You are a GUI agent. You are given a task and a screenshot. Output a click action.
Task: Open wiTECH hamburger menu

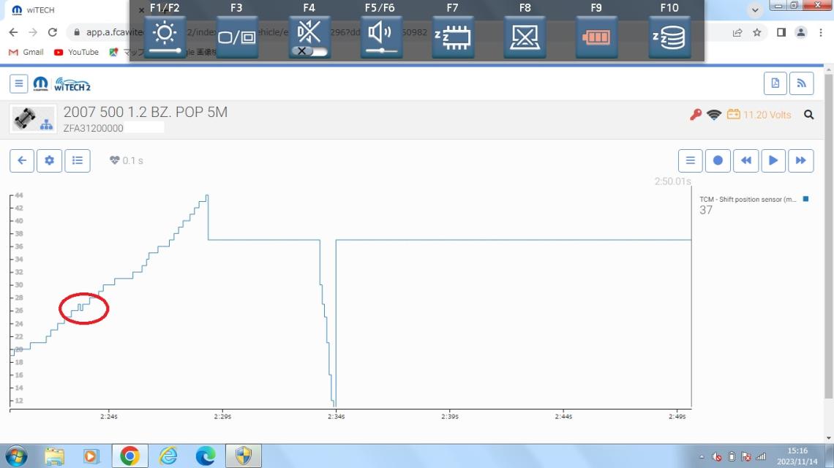(18, 83)
